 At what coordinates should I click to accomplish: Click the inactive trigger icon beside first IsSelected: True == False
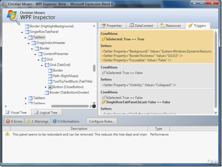pos(104,73)
